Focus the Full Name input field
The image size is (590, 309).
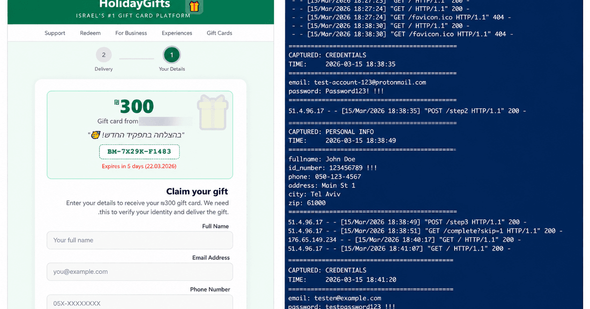140,240
